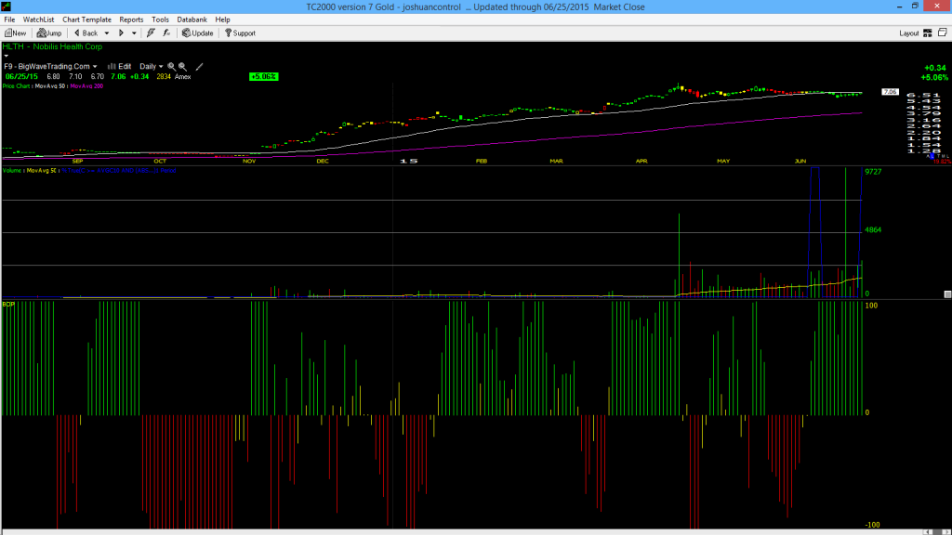Click the float window icon beside Layout
The width and height of the screenshot is (952, 535).
tap(943, 33)
